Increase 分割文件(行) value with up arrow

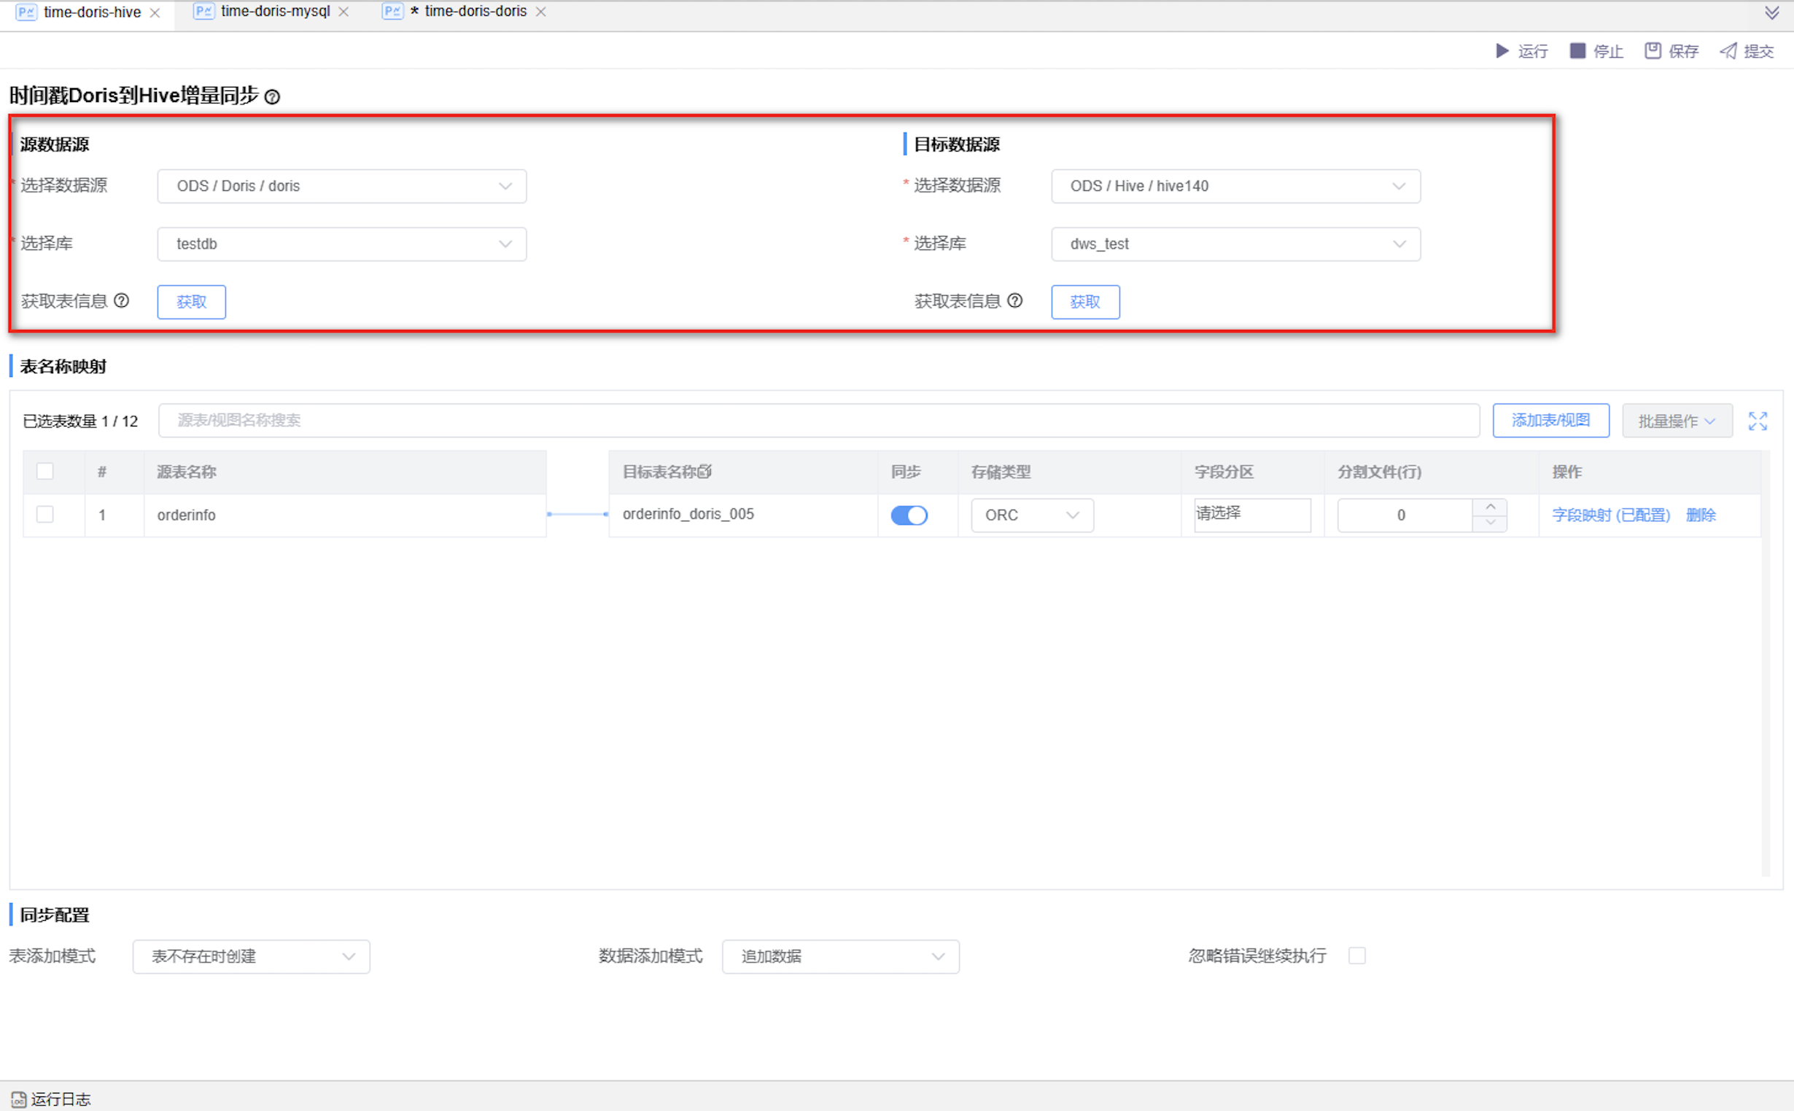click(1490, 507)
